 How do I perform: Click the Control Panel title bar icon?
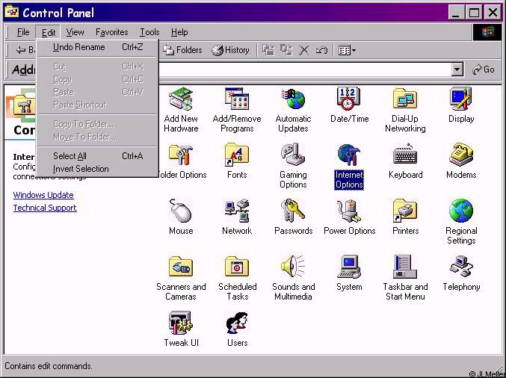[12, 12]
